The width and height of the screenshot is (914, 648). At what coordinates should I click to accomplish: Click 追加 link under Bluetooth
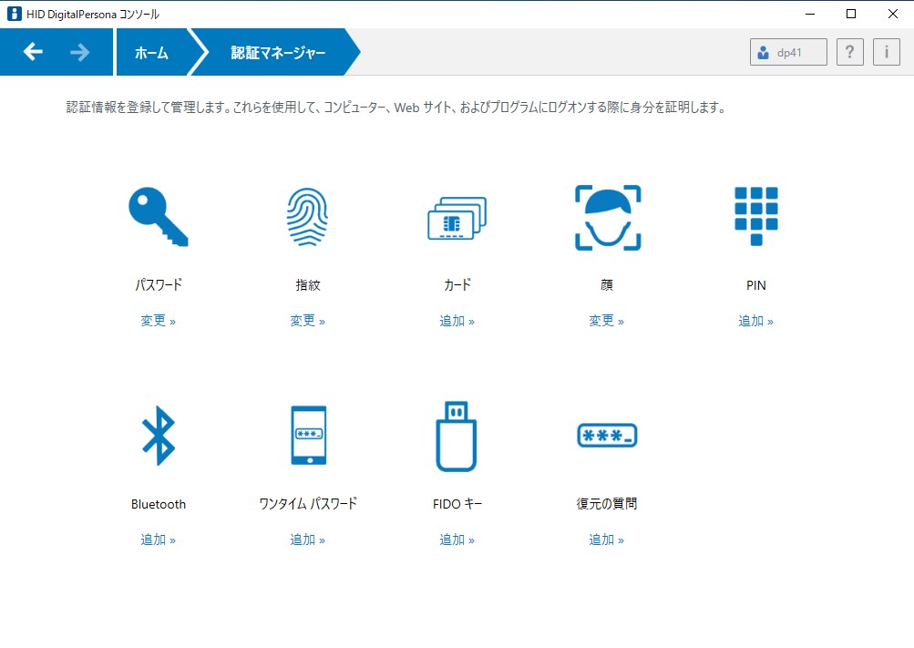(x=158, y=540)
